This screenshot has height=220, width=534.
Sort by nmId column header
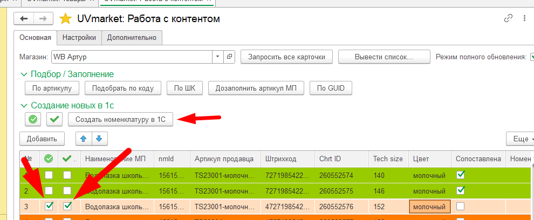(172, 159)
